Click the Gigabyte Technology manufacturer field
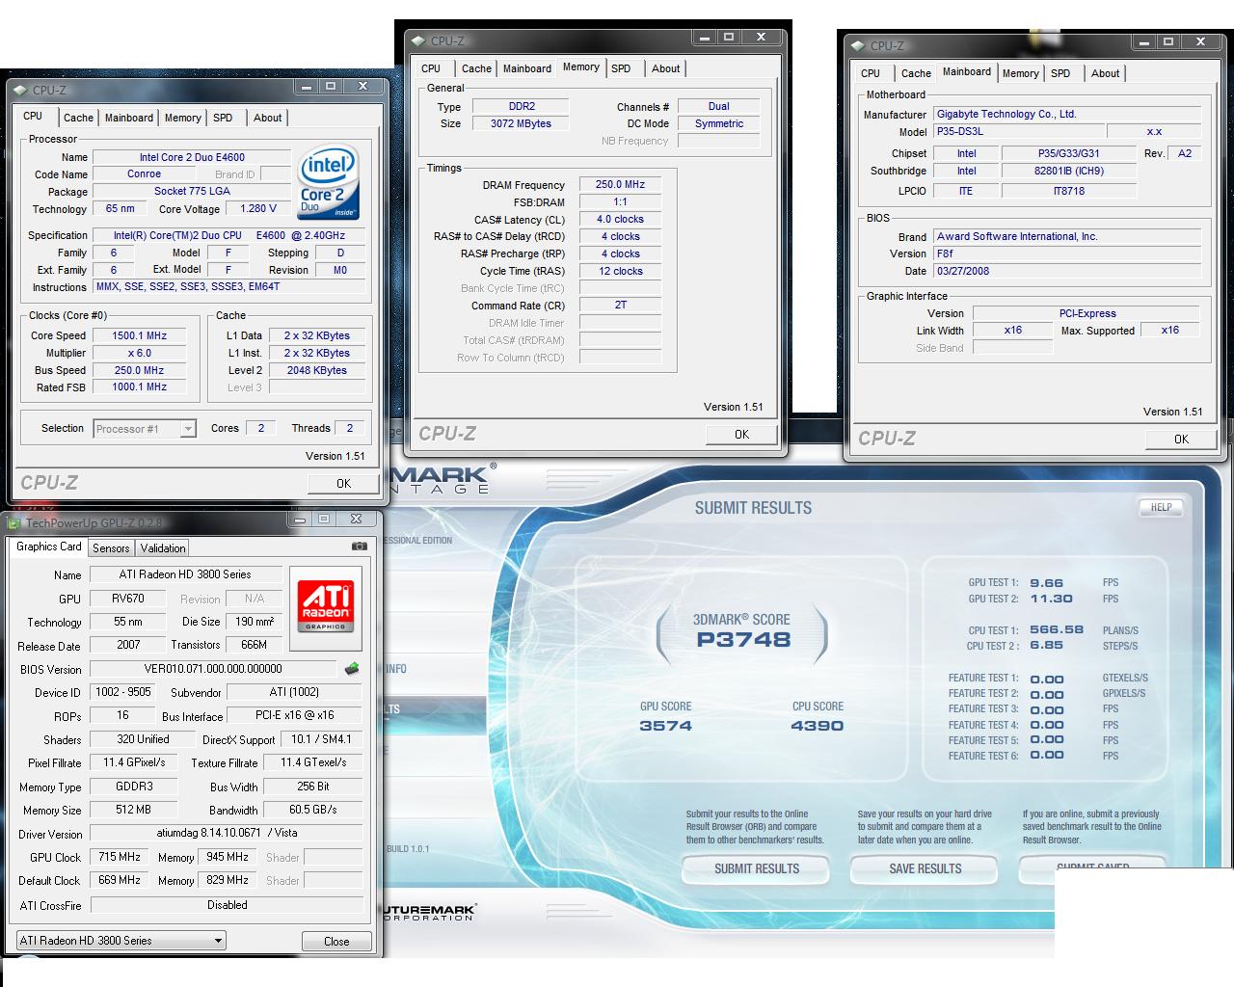This screenshot has width=1234, height=987. pos(1067,114)
